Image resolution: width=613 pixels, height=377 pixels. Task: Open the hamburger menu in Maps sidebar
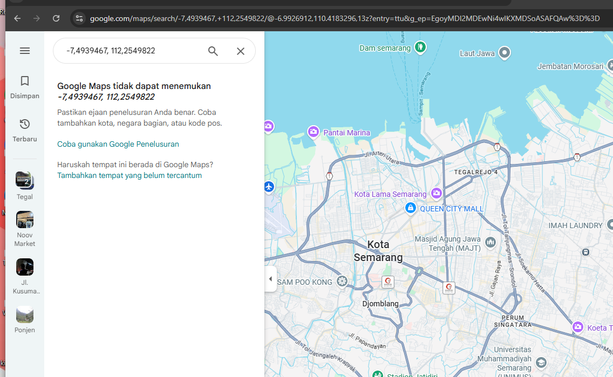(25, 51)
